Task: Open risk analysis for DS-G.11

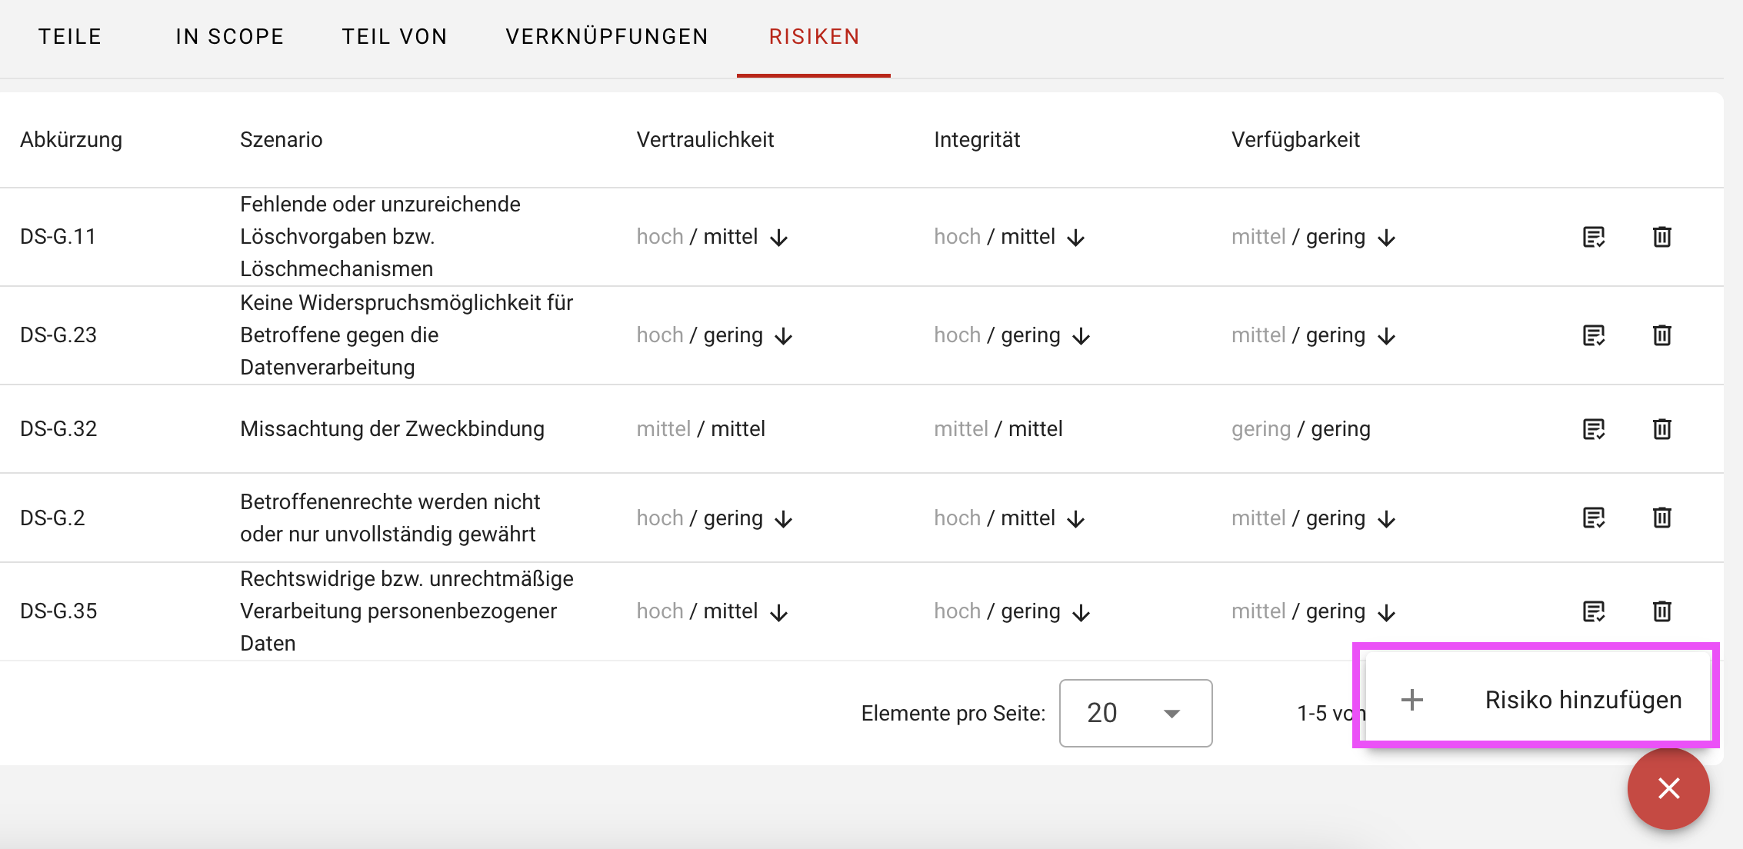Action: [x=1594, y=237]
